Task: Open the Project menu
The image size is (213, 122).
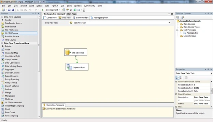Action: click(24, 6)
